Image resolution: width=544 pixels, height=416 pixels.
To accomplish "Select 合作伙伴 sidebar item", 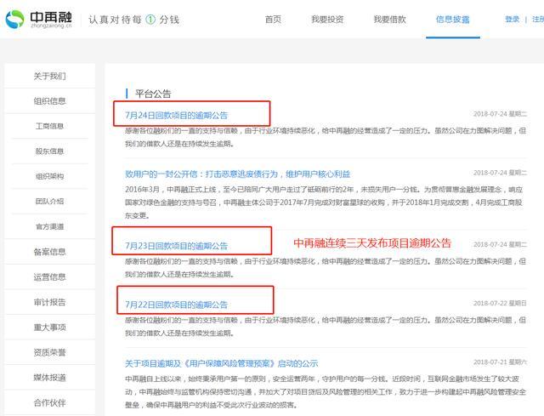I will (x=49, y=402).
